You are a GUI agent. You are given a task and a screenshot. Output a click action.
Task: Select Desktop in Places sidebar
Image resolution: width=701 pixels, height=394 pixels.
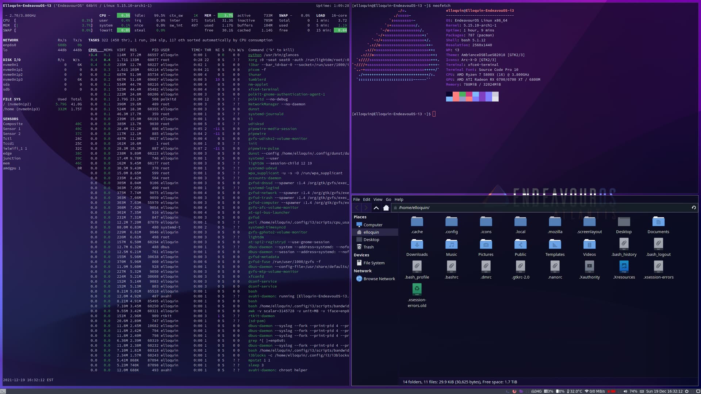[x=375, y=240]
